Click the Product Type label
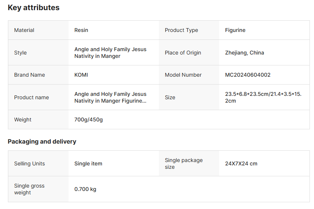This screenshot has height=209, width=314. (x=181, y=30)
